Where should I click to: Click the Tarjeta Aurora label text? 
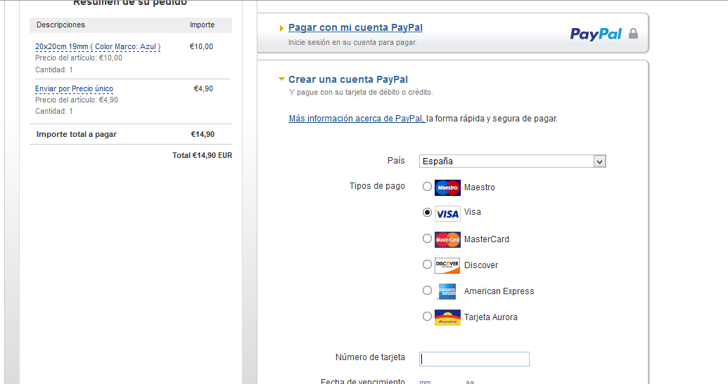[x=491, y=317]
